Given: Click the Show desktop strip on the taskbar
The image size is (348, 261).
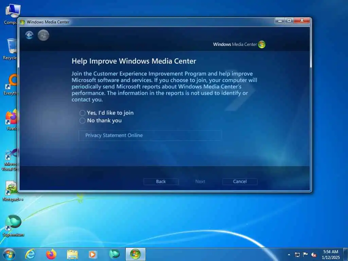Looking at the screenshot, I should tap(346, 255).
